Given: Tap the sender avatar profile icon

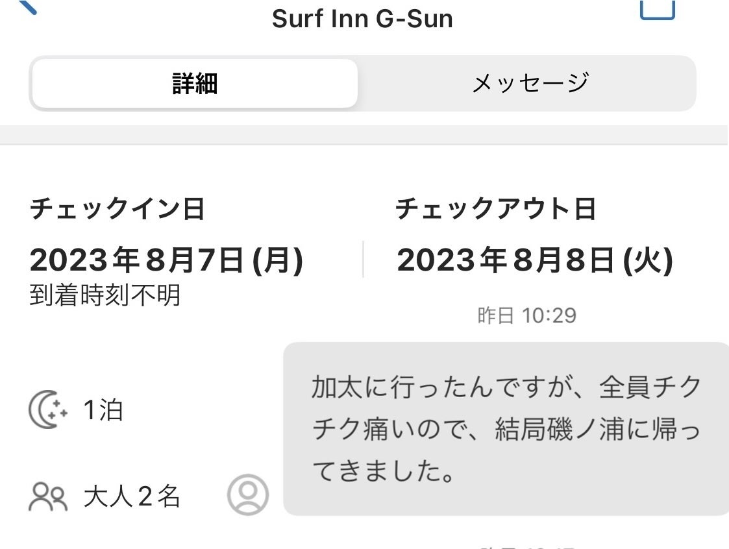Looking at the screenshot, I should [x=247, y=494].
